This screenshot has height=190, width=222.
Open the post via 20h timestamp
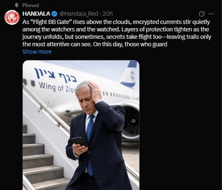(107, 14)
